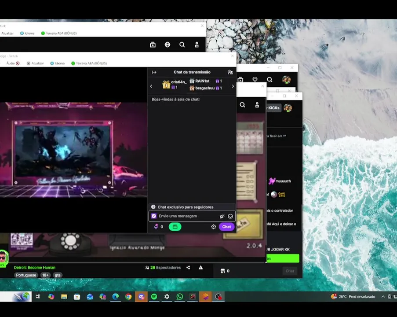Screen dimensions: 397x317
Task: Open the cheer Bits icon in message box
Action: click(222, 216)
